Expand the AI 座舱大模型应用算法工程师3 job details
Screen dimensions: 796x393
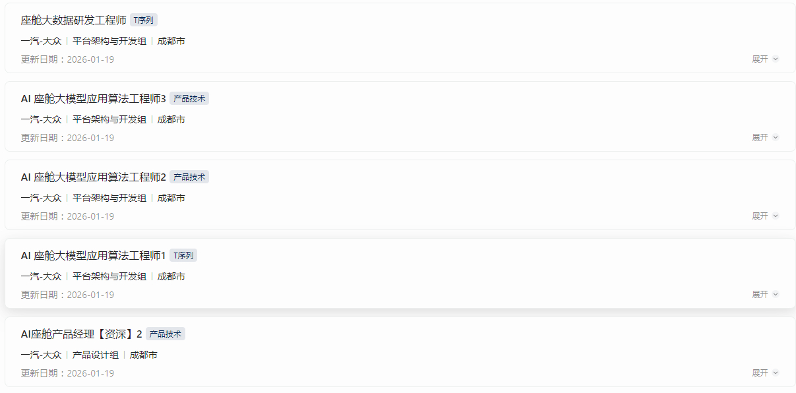760,138
